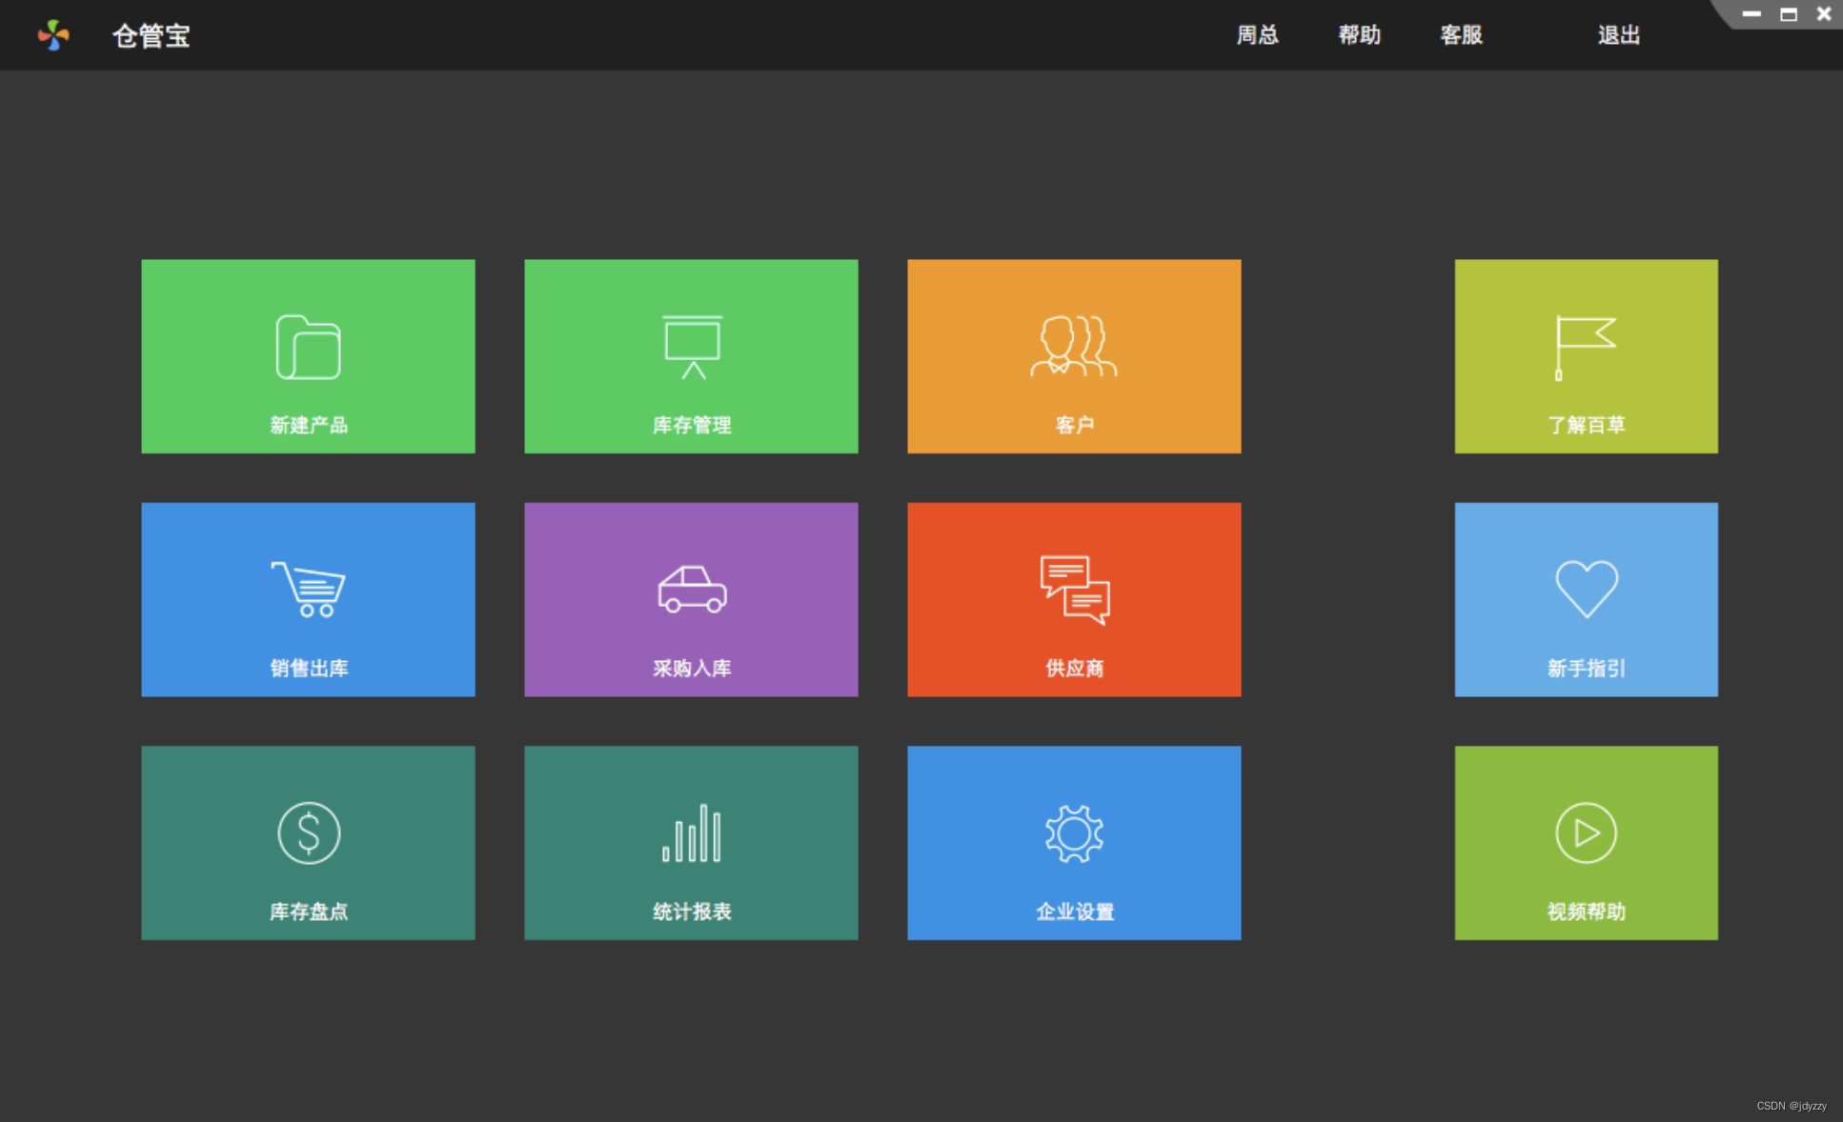This screenshot has height=1122, width=1843.
Task: Open the 客服 menu item
Action: click(x=1461, y=35)
